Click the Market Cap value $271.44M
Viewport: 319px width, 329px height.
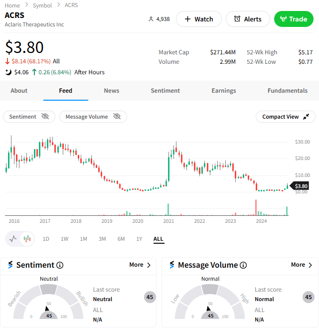pos(223,52)
